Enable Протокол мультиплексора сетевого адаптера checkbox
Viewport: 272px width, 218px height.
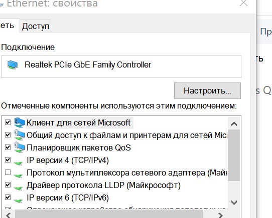pos(8,172)
